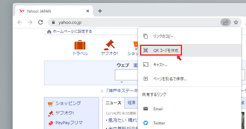
Task: Reload the Yahoo! JAPAN page
Action: point(40,22)
